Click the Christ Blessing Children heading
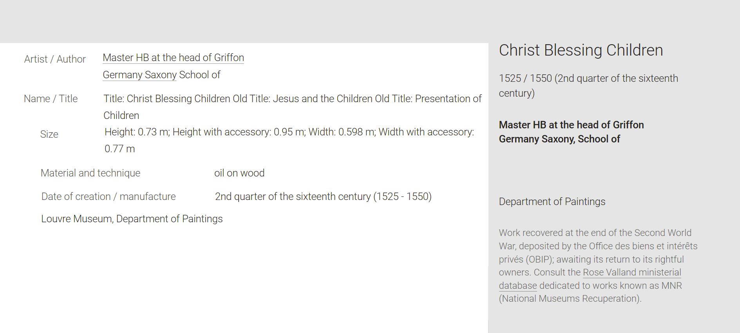Image resolution: width=740 pixels, height=333 pixels. tap(581, 50)
